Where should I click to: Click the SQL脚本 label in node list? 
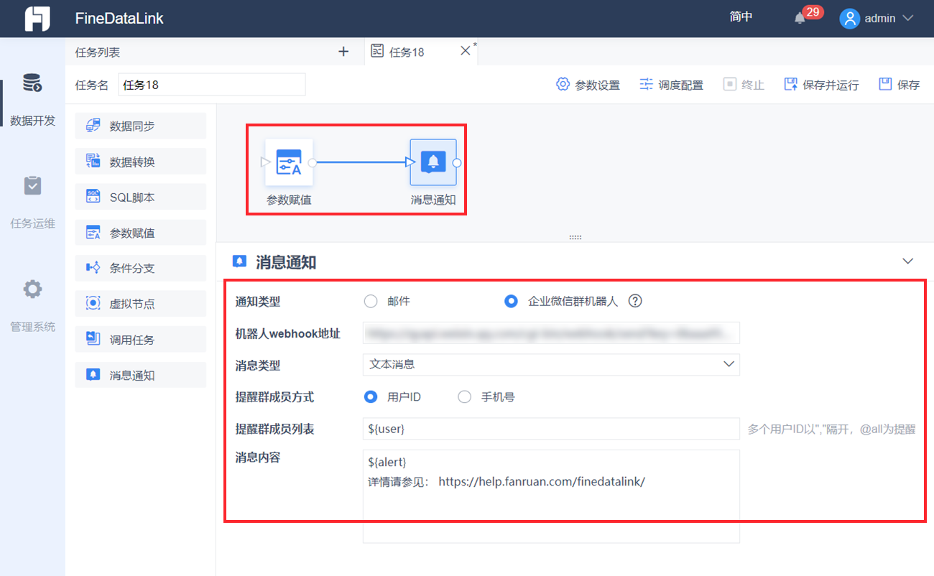(132, 198)
